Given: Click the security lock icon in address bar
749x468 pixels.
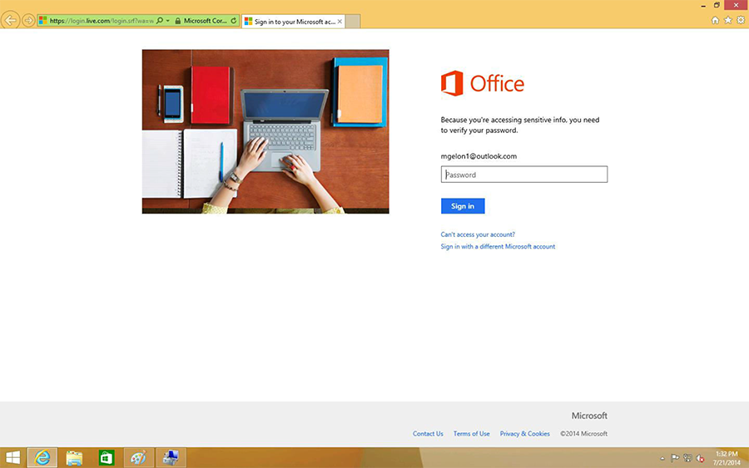Looking at the screenshot, I should pos(178,21).
